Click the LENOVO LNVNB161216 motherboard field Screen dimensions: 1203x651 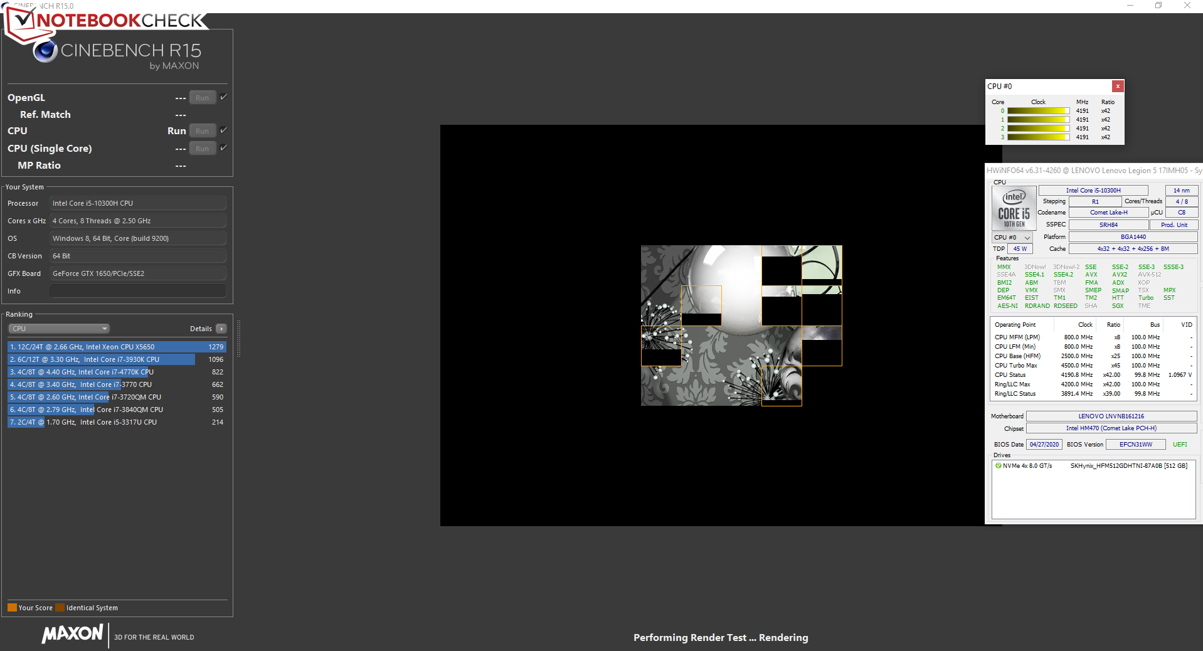coord(1111,416)
